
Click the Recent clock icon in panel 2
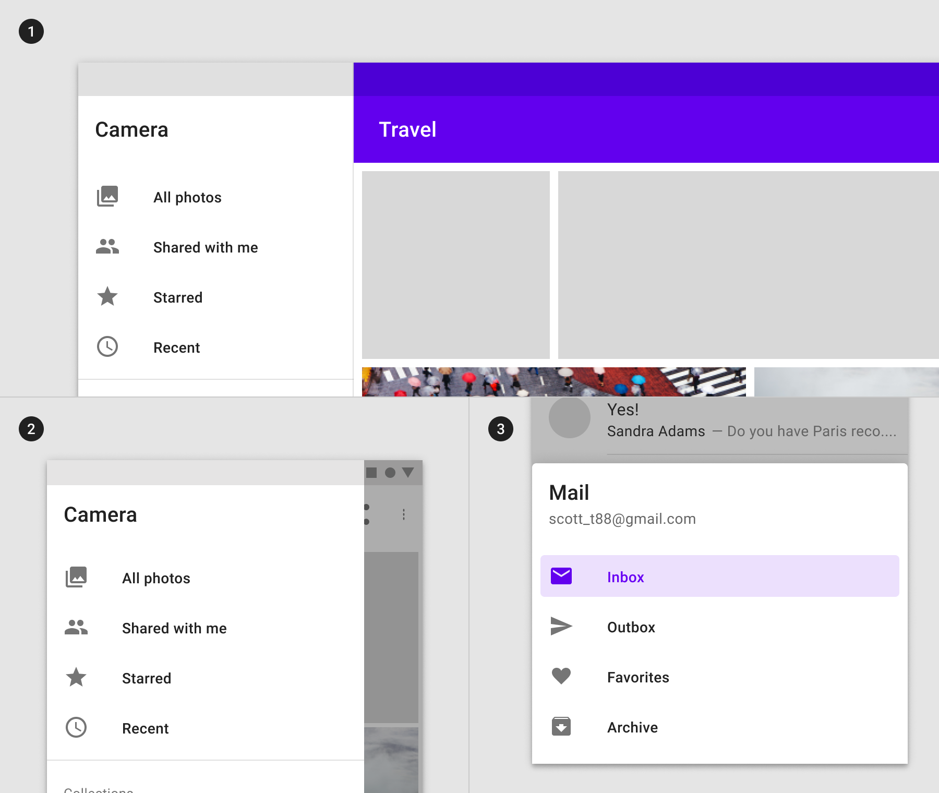pyautogui.click(x=76, y=727)
